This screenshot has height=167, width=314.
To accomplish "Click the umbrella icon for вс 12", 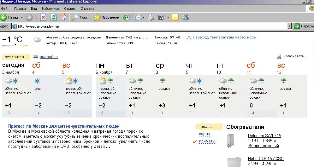I will point(283,81).
